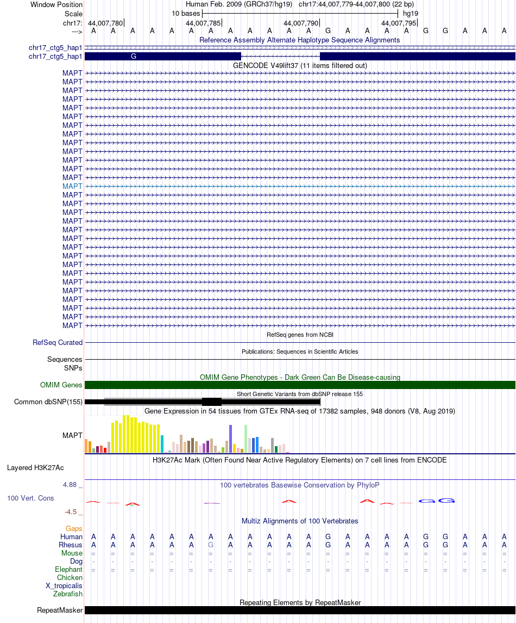Click the black dbSNP variant item bar

[202, 402]
